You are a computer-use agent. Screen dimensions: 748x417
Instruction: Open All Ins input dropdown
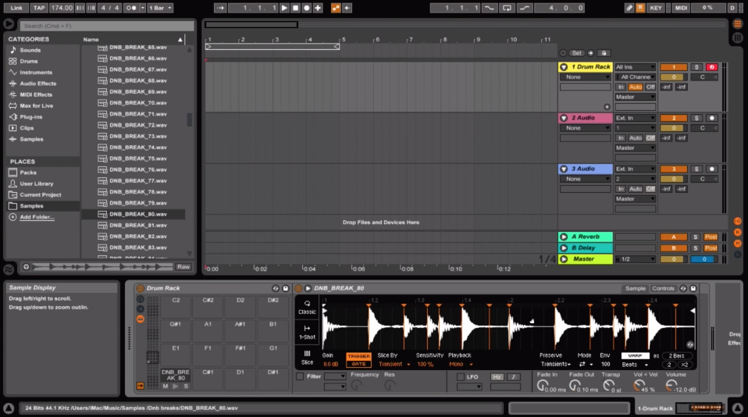[x=636, y=67]
